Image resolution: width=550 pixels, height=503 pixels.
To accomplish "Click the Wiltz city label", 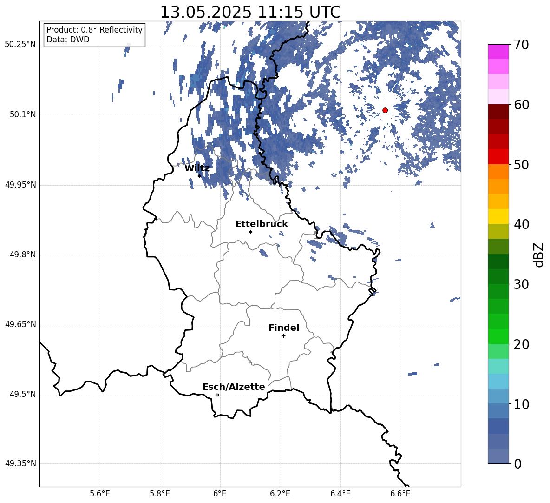I will 197,168.
